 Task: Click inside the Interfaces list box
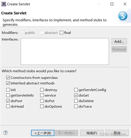(x=65, y=52)
